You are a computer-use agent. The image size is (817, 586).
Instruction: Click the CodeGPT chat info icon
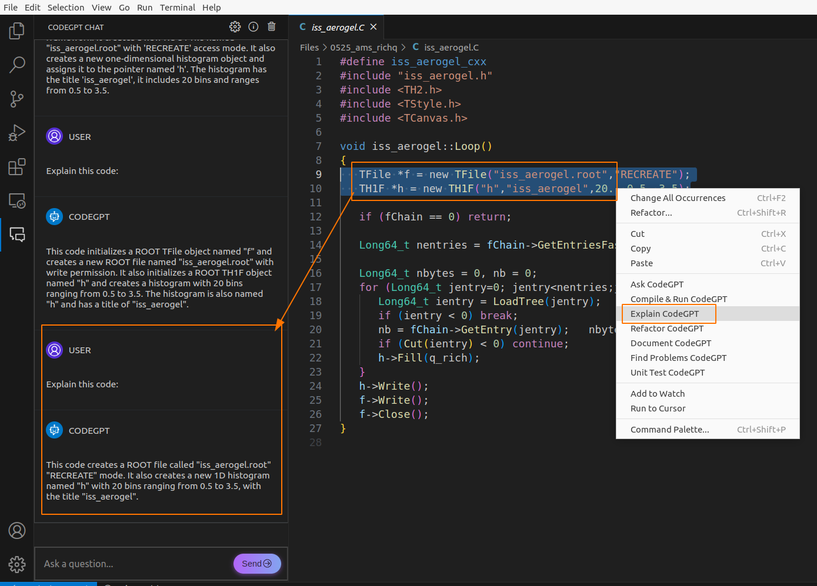click(x=254, y=27)
